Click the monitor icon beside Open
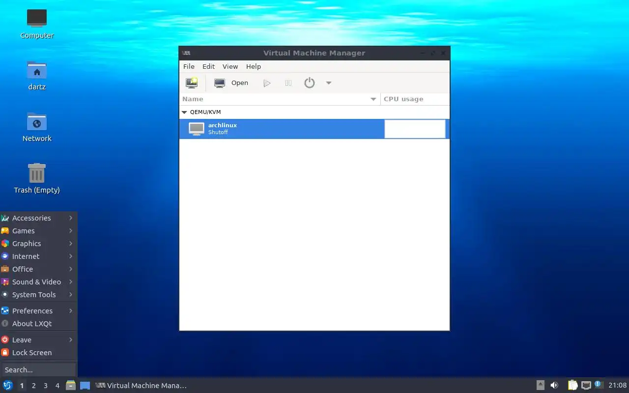 [220, 83]
